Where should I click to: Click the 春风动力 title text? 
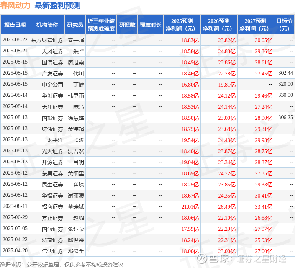15,5
